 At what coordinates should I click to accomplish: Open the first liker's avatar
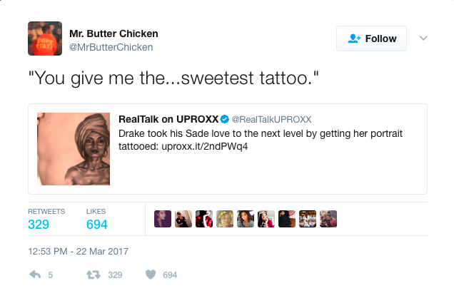163,219
